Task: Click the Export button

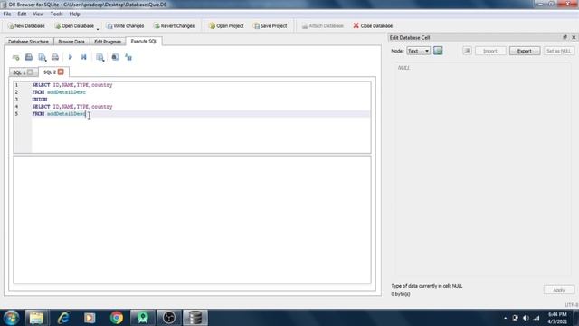Action: pyautogui.click(x=525, y=51)
